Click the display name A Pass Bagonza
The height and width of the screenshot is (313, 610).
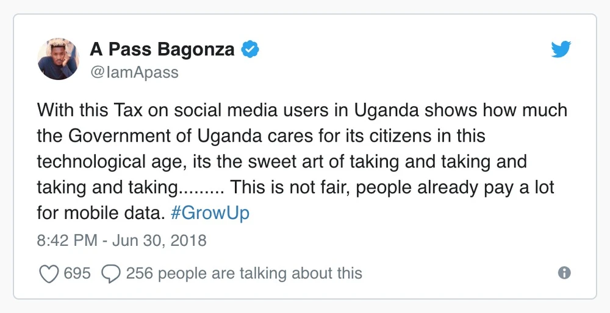point(162,49)
